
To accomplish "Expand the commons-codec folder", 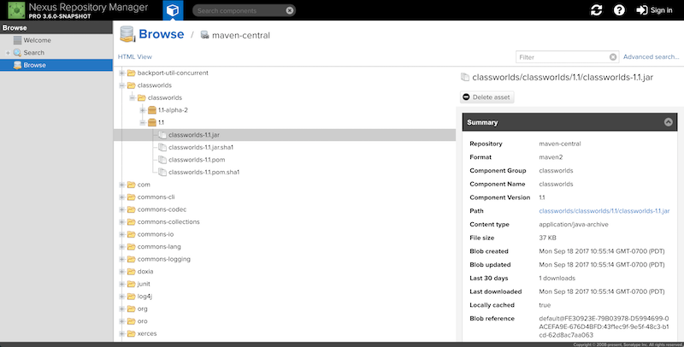I will (121, 209).
